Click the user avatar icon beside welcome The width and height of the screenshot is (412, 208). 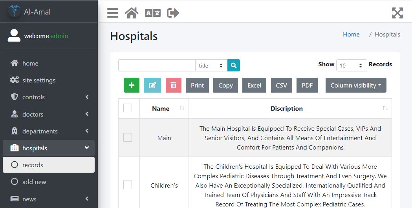(14, 35)
